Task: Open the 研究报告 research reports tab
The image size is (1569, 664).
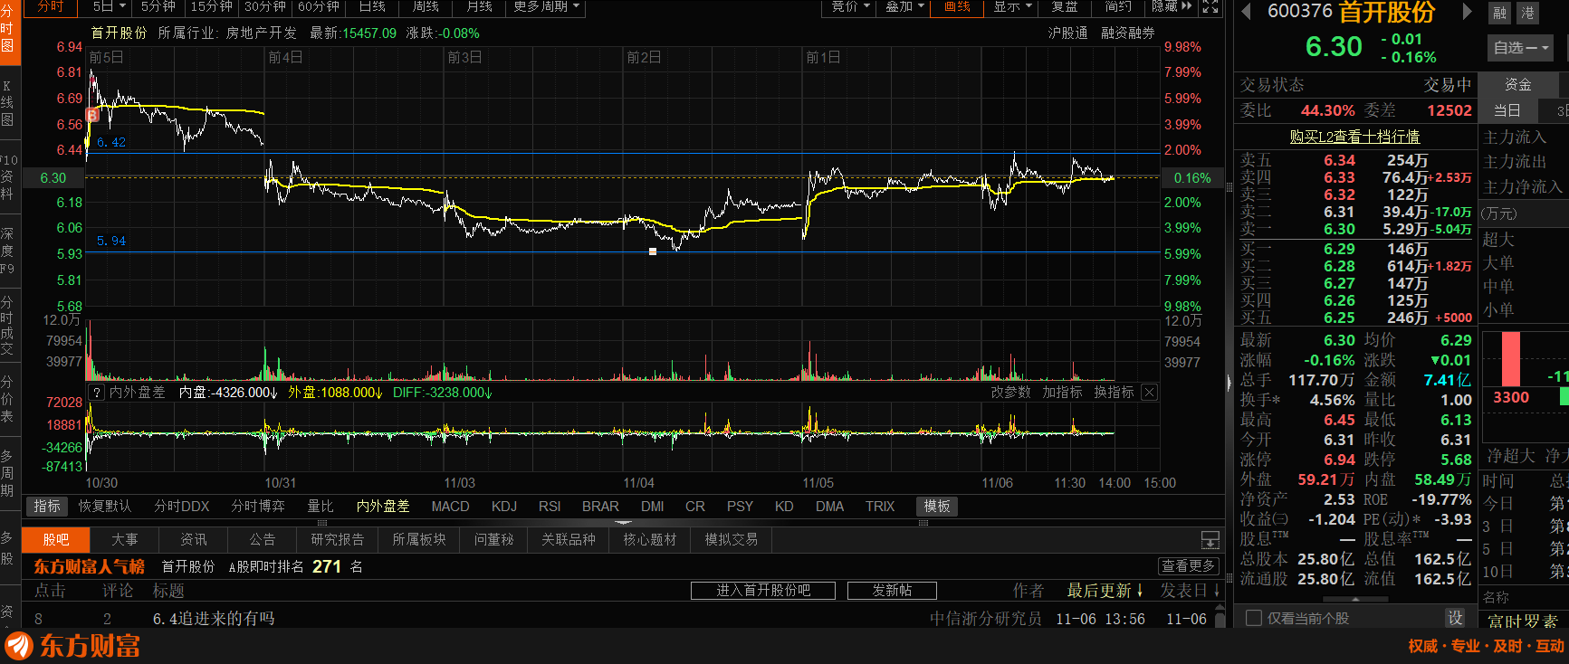Action: click(x=338, y=540)
